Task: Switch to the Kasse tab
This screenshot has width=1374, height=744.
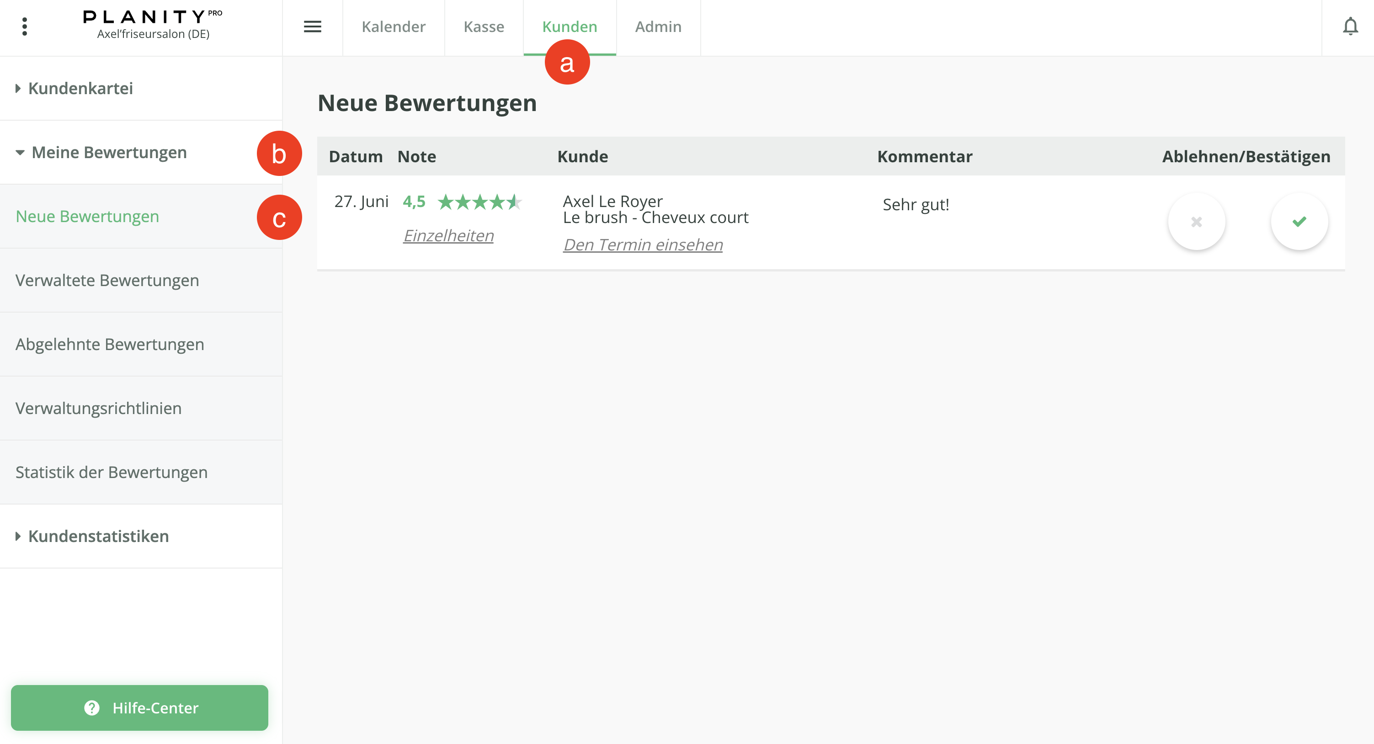Action: coord(483,27)
